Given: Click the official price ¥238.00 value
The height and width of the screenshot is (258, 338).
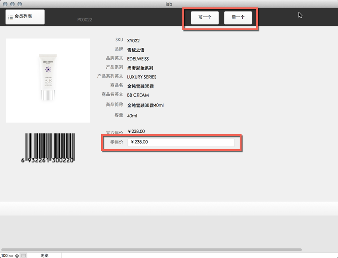Looking at the screenshot, I should [x=136, y=132].
